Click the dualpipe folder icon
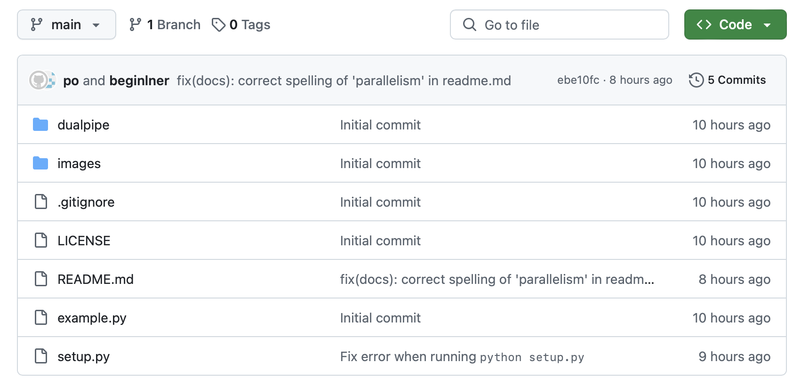This screenshot has height=387, width=801. 40,125
